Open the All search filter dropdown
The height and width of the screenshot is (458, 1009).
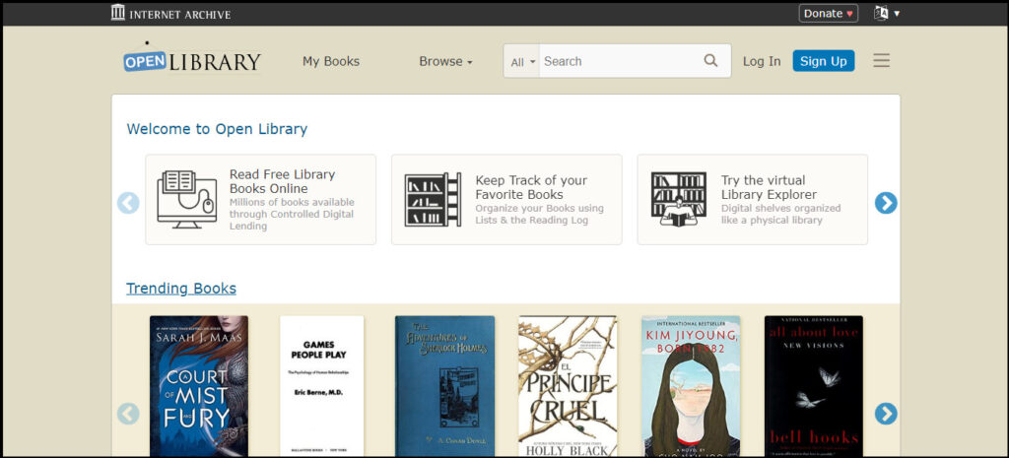coord(522,61)
